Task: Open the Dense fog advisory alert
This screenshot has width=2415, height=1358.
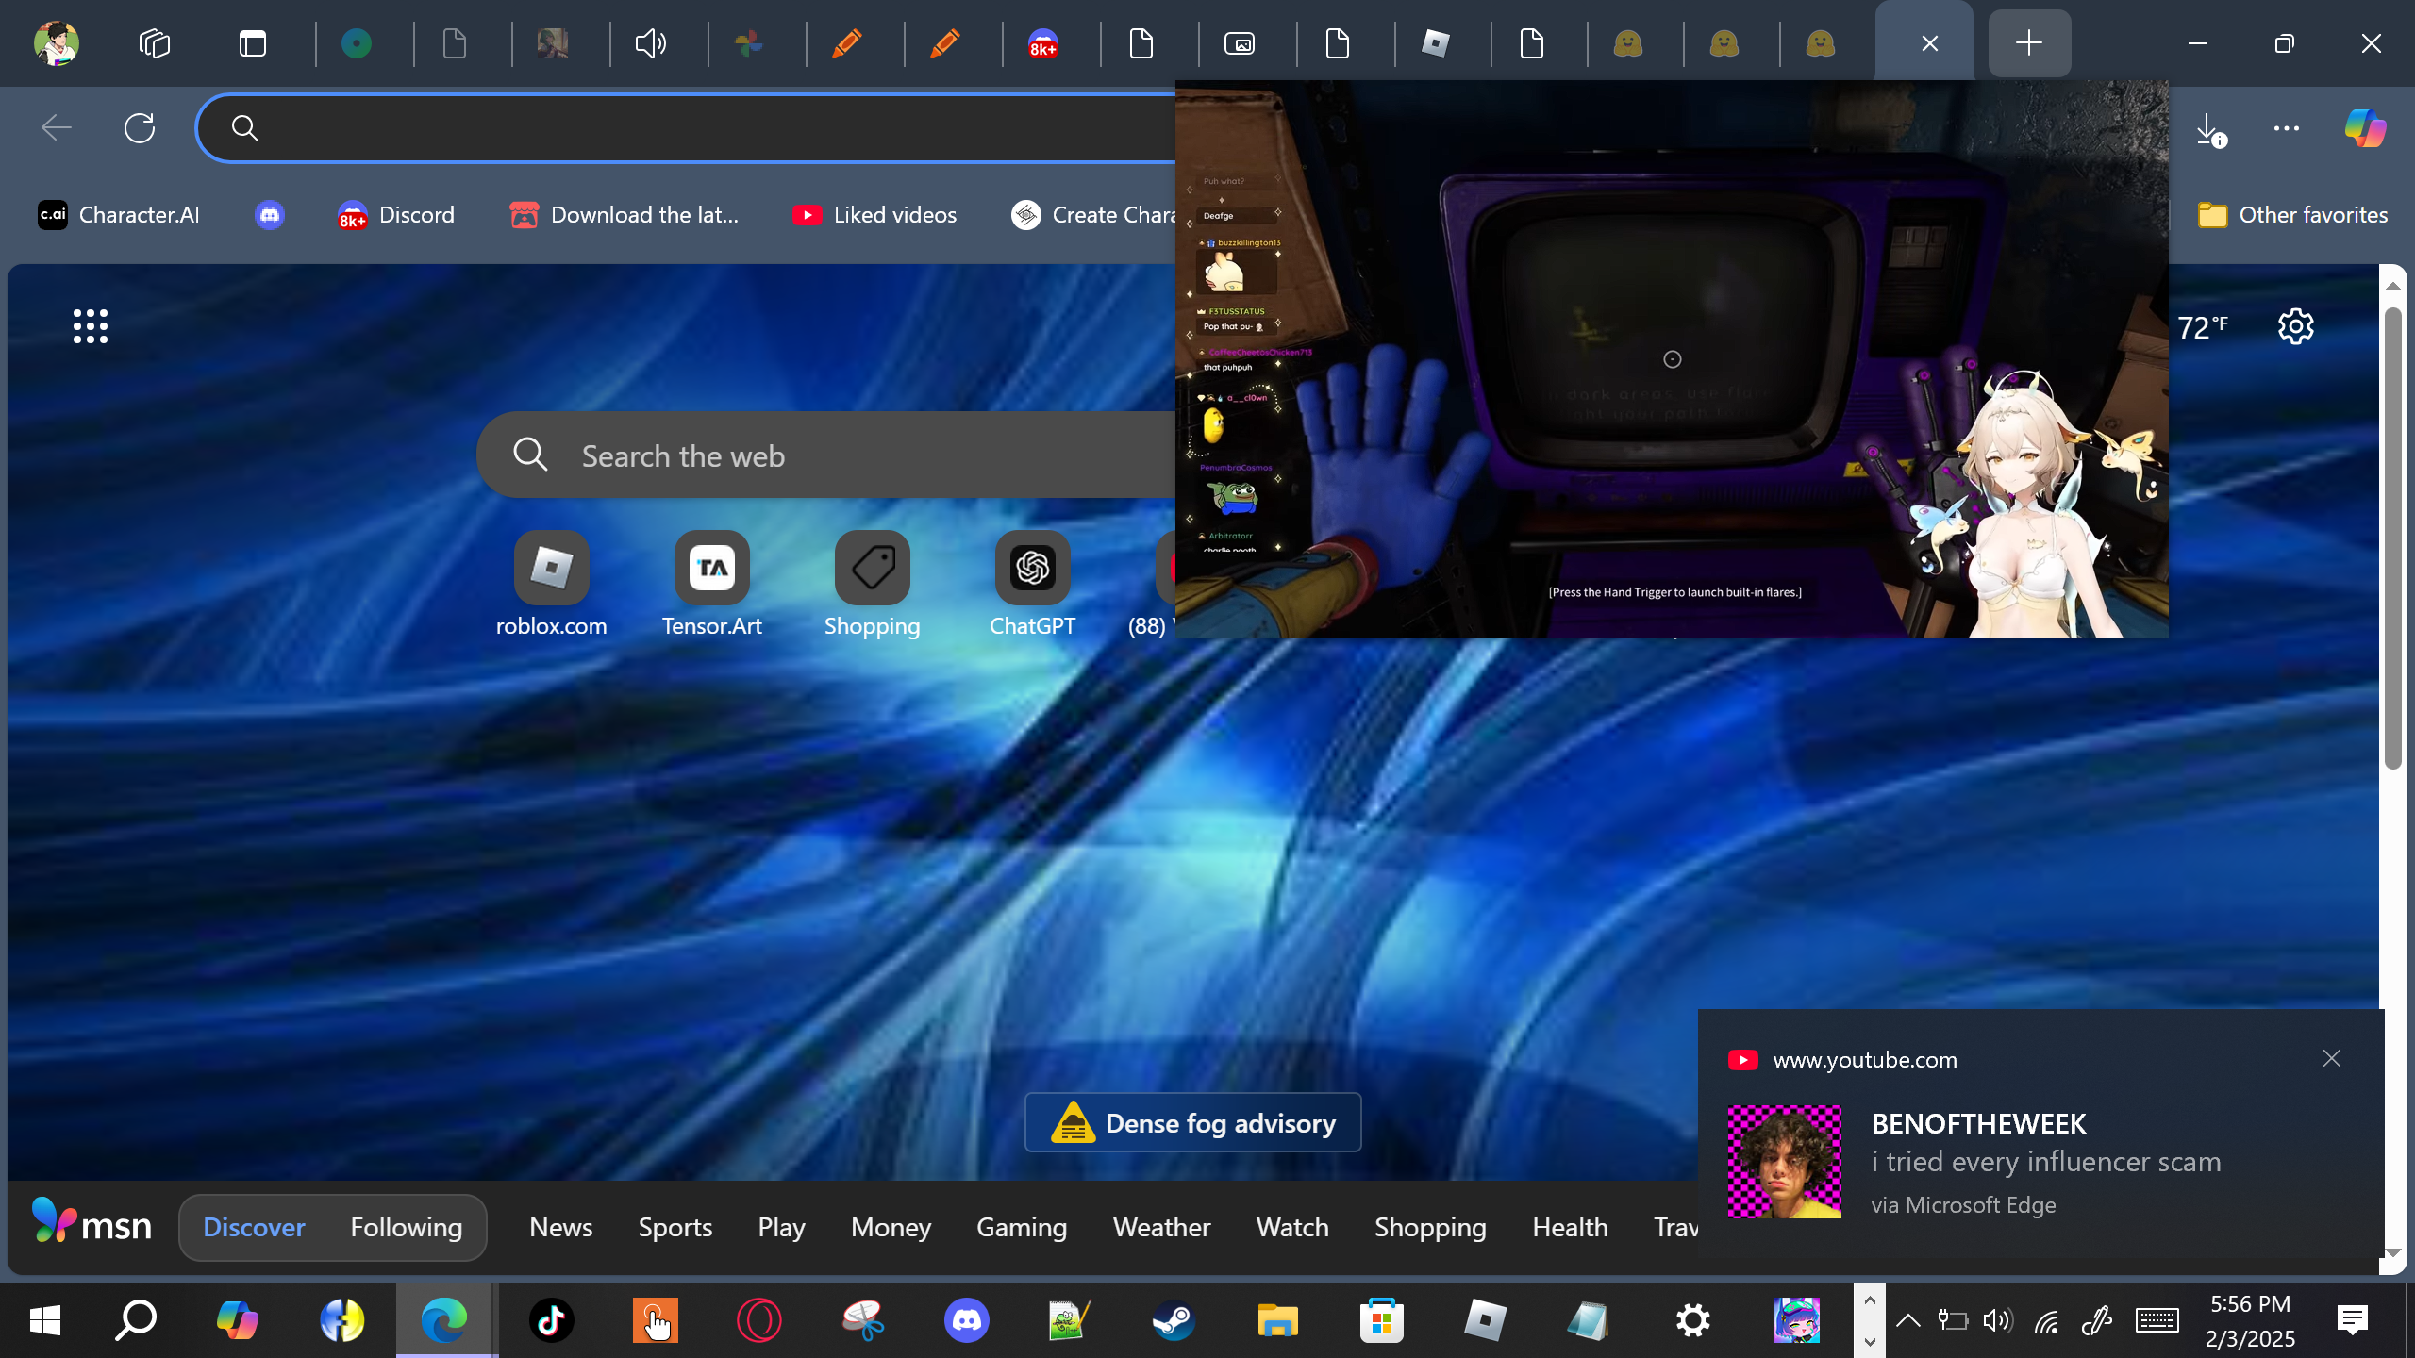Action: [x=1193, y=1123]
